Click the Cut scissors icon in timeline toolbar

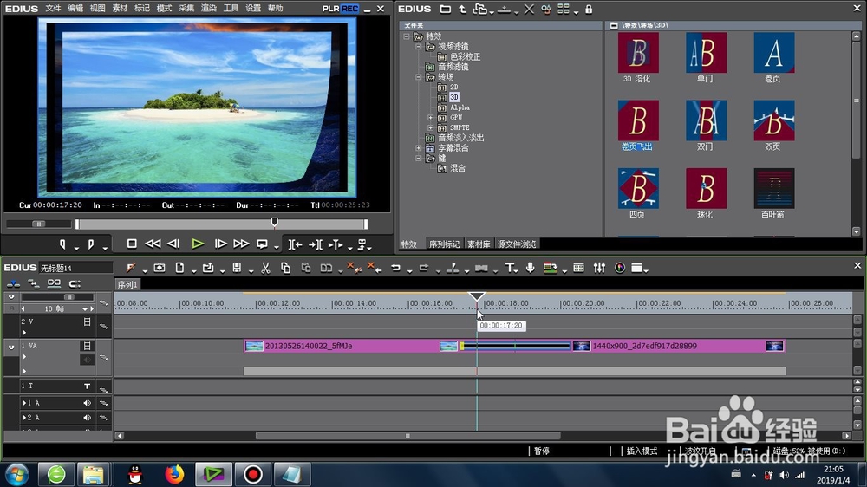coord(265,268)
